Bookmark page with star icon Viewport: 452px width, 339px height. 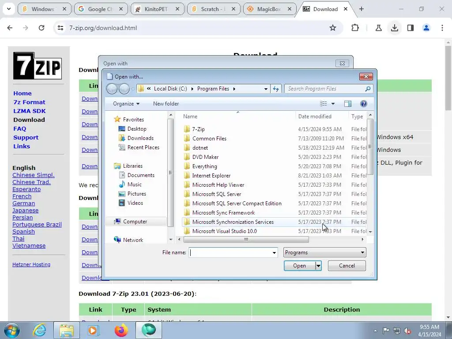(x=333, y=28)
